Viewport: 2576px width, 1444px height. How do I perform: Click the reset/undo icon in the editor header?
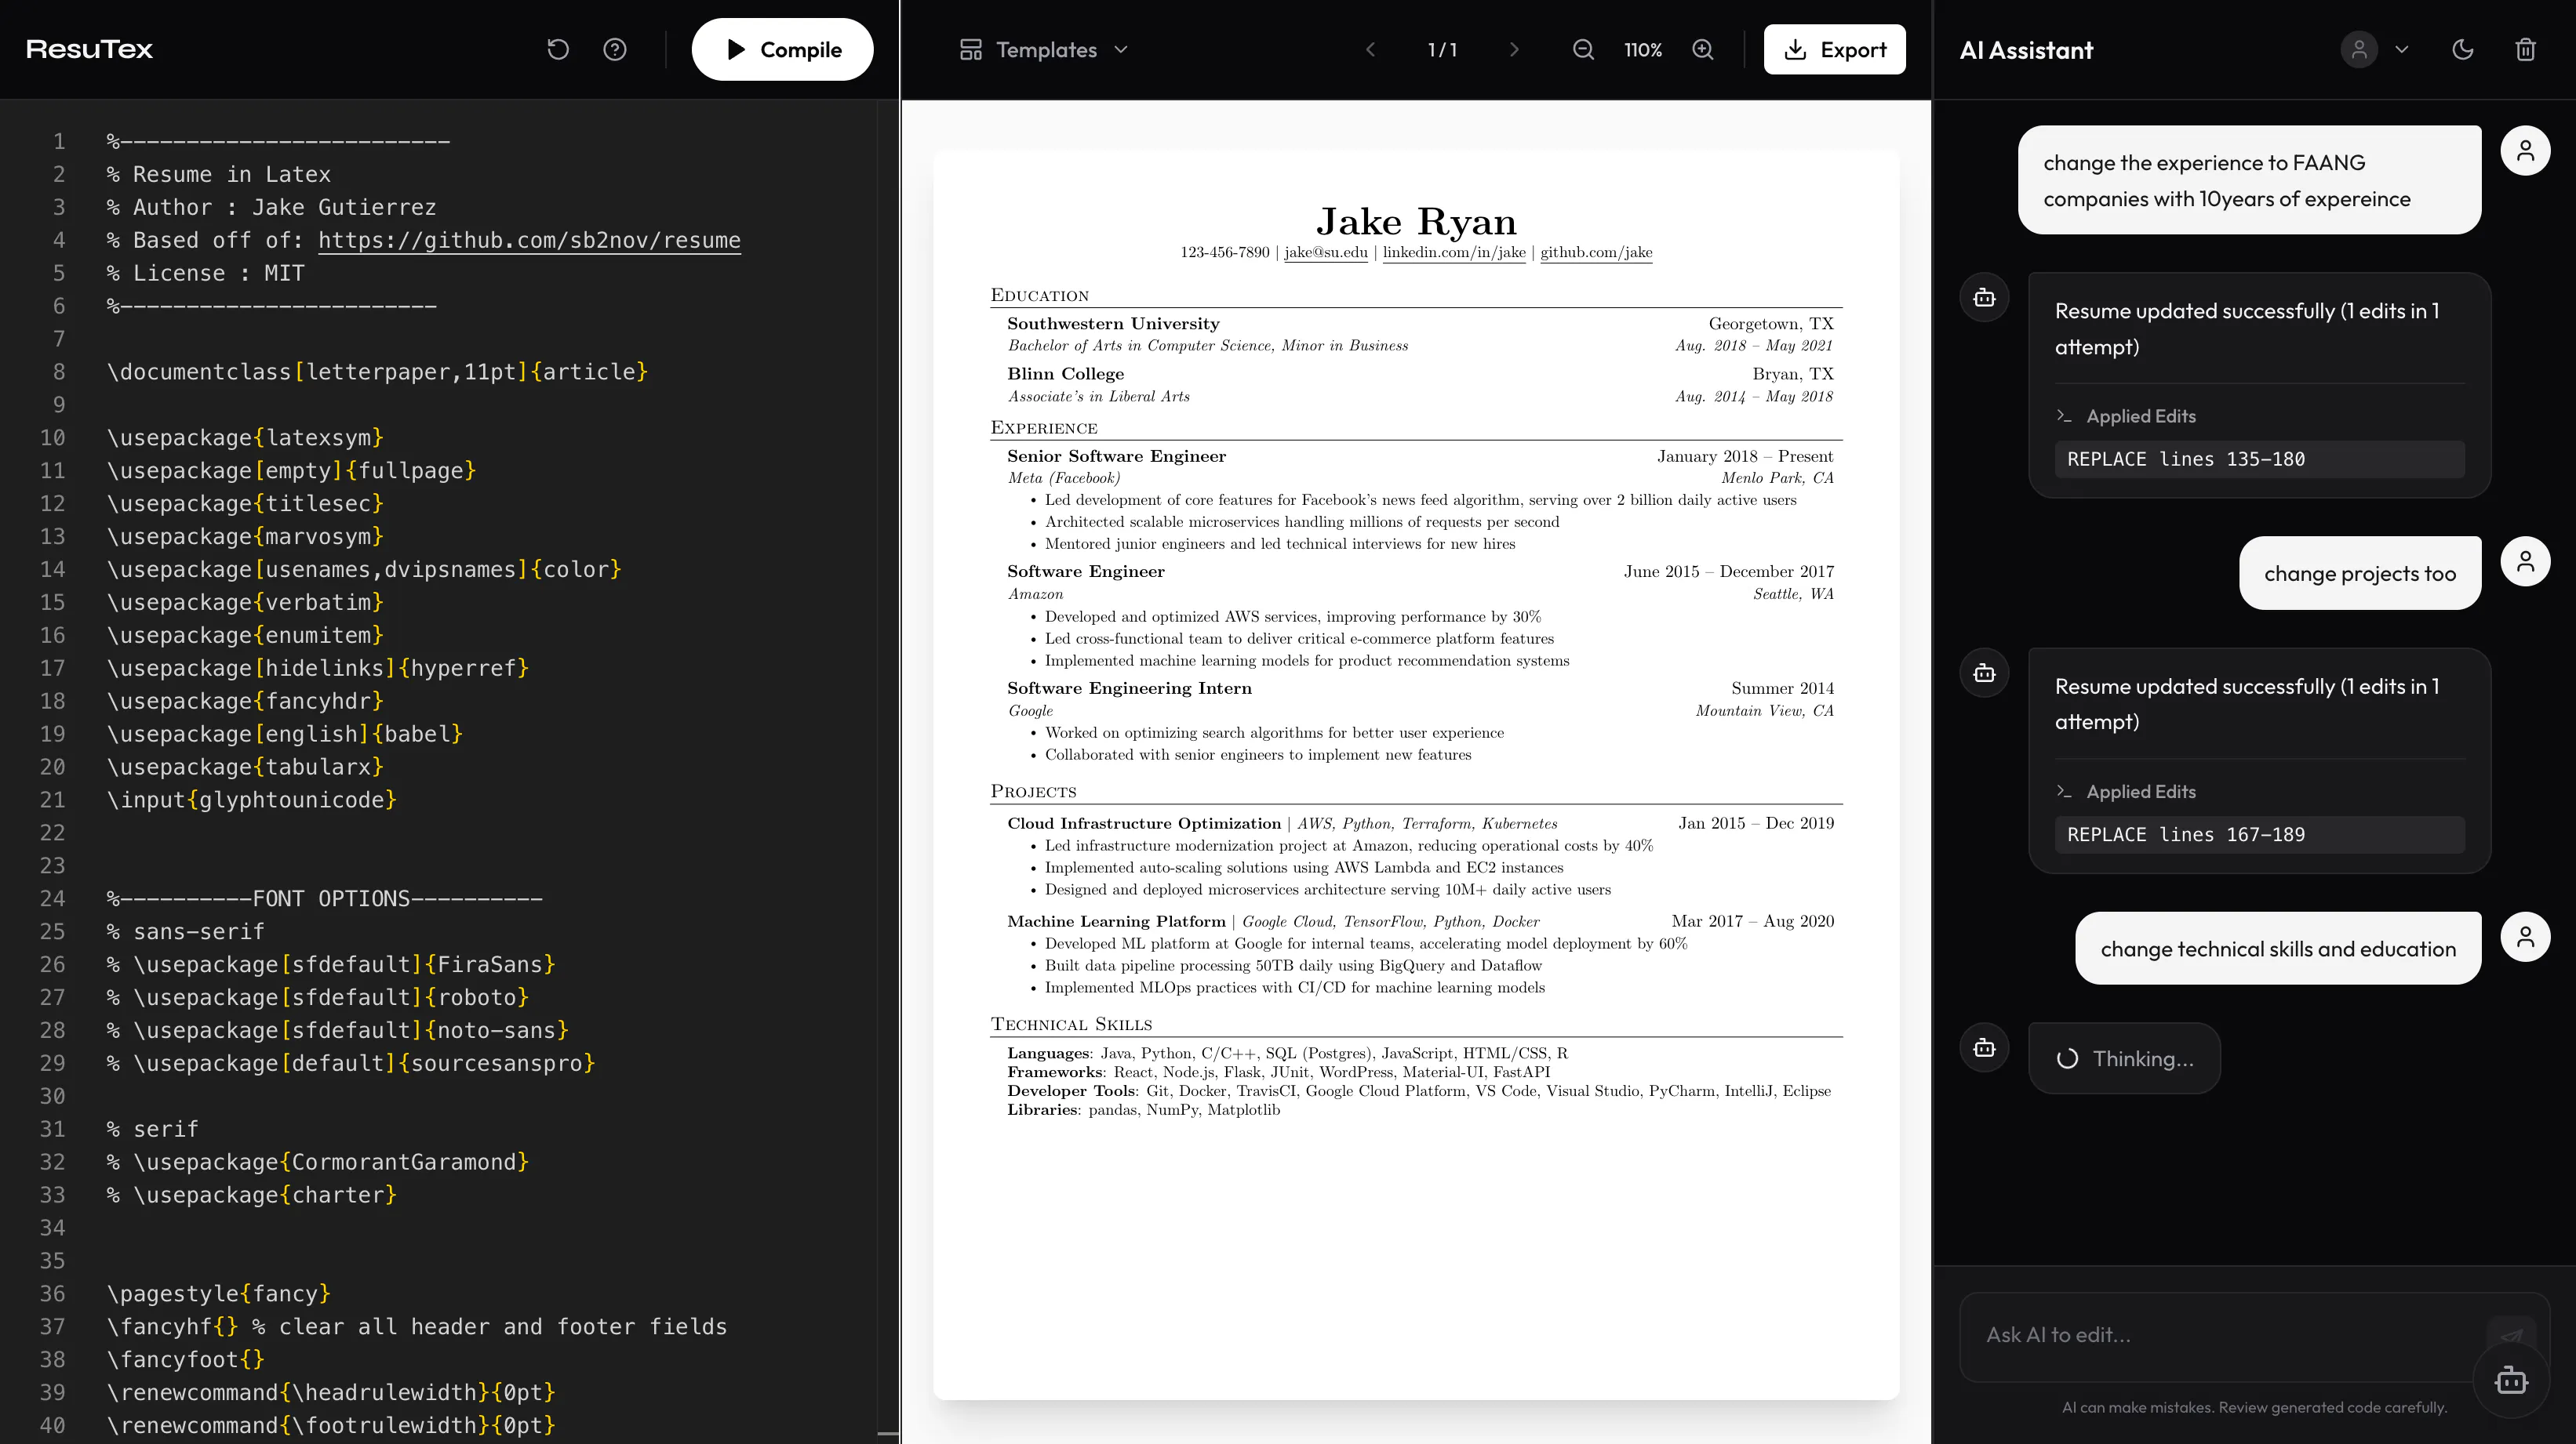[x=558, y=49]
